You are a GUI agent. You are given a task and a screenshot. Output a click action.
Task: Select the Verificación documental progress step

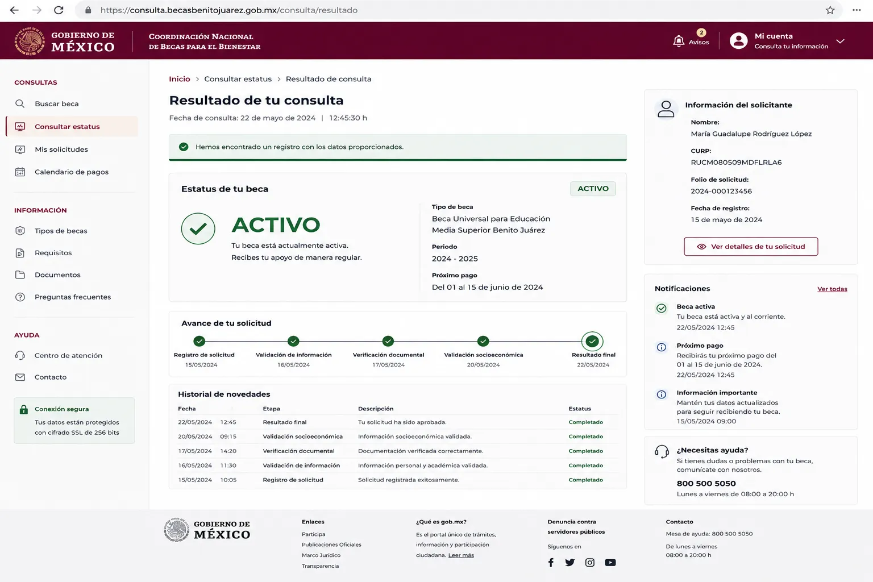click(x=388, y=341)
